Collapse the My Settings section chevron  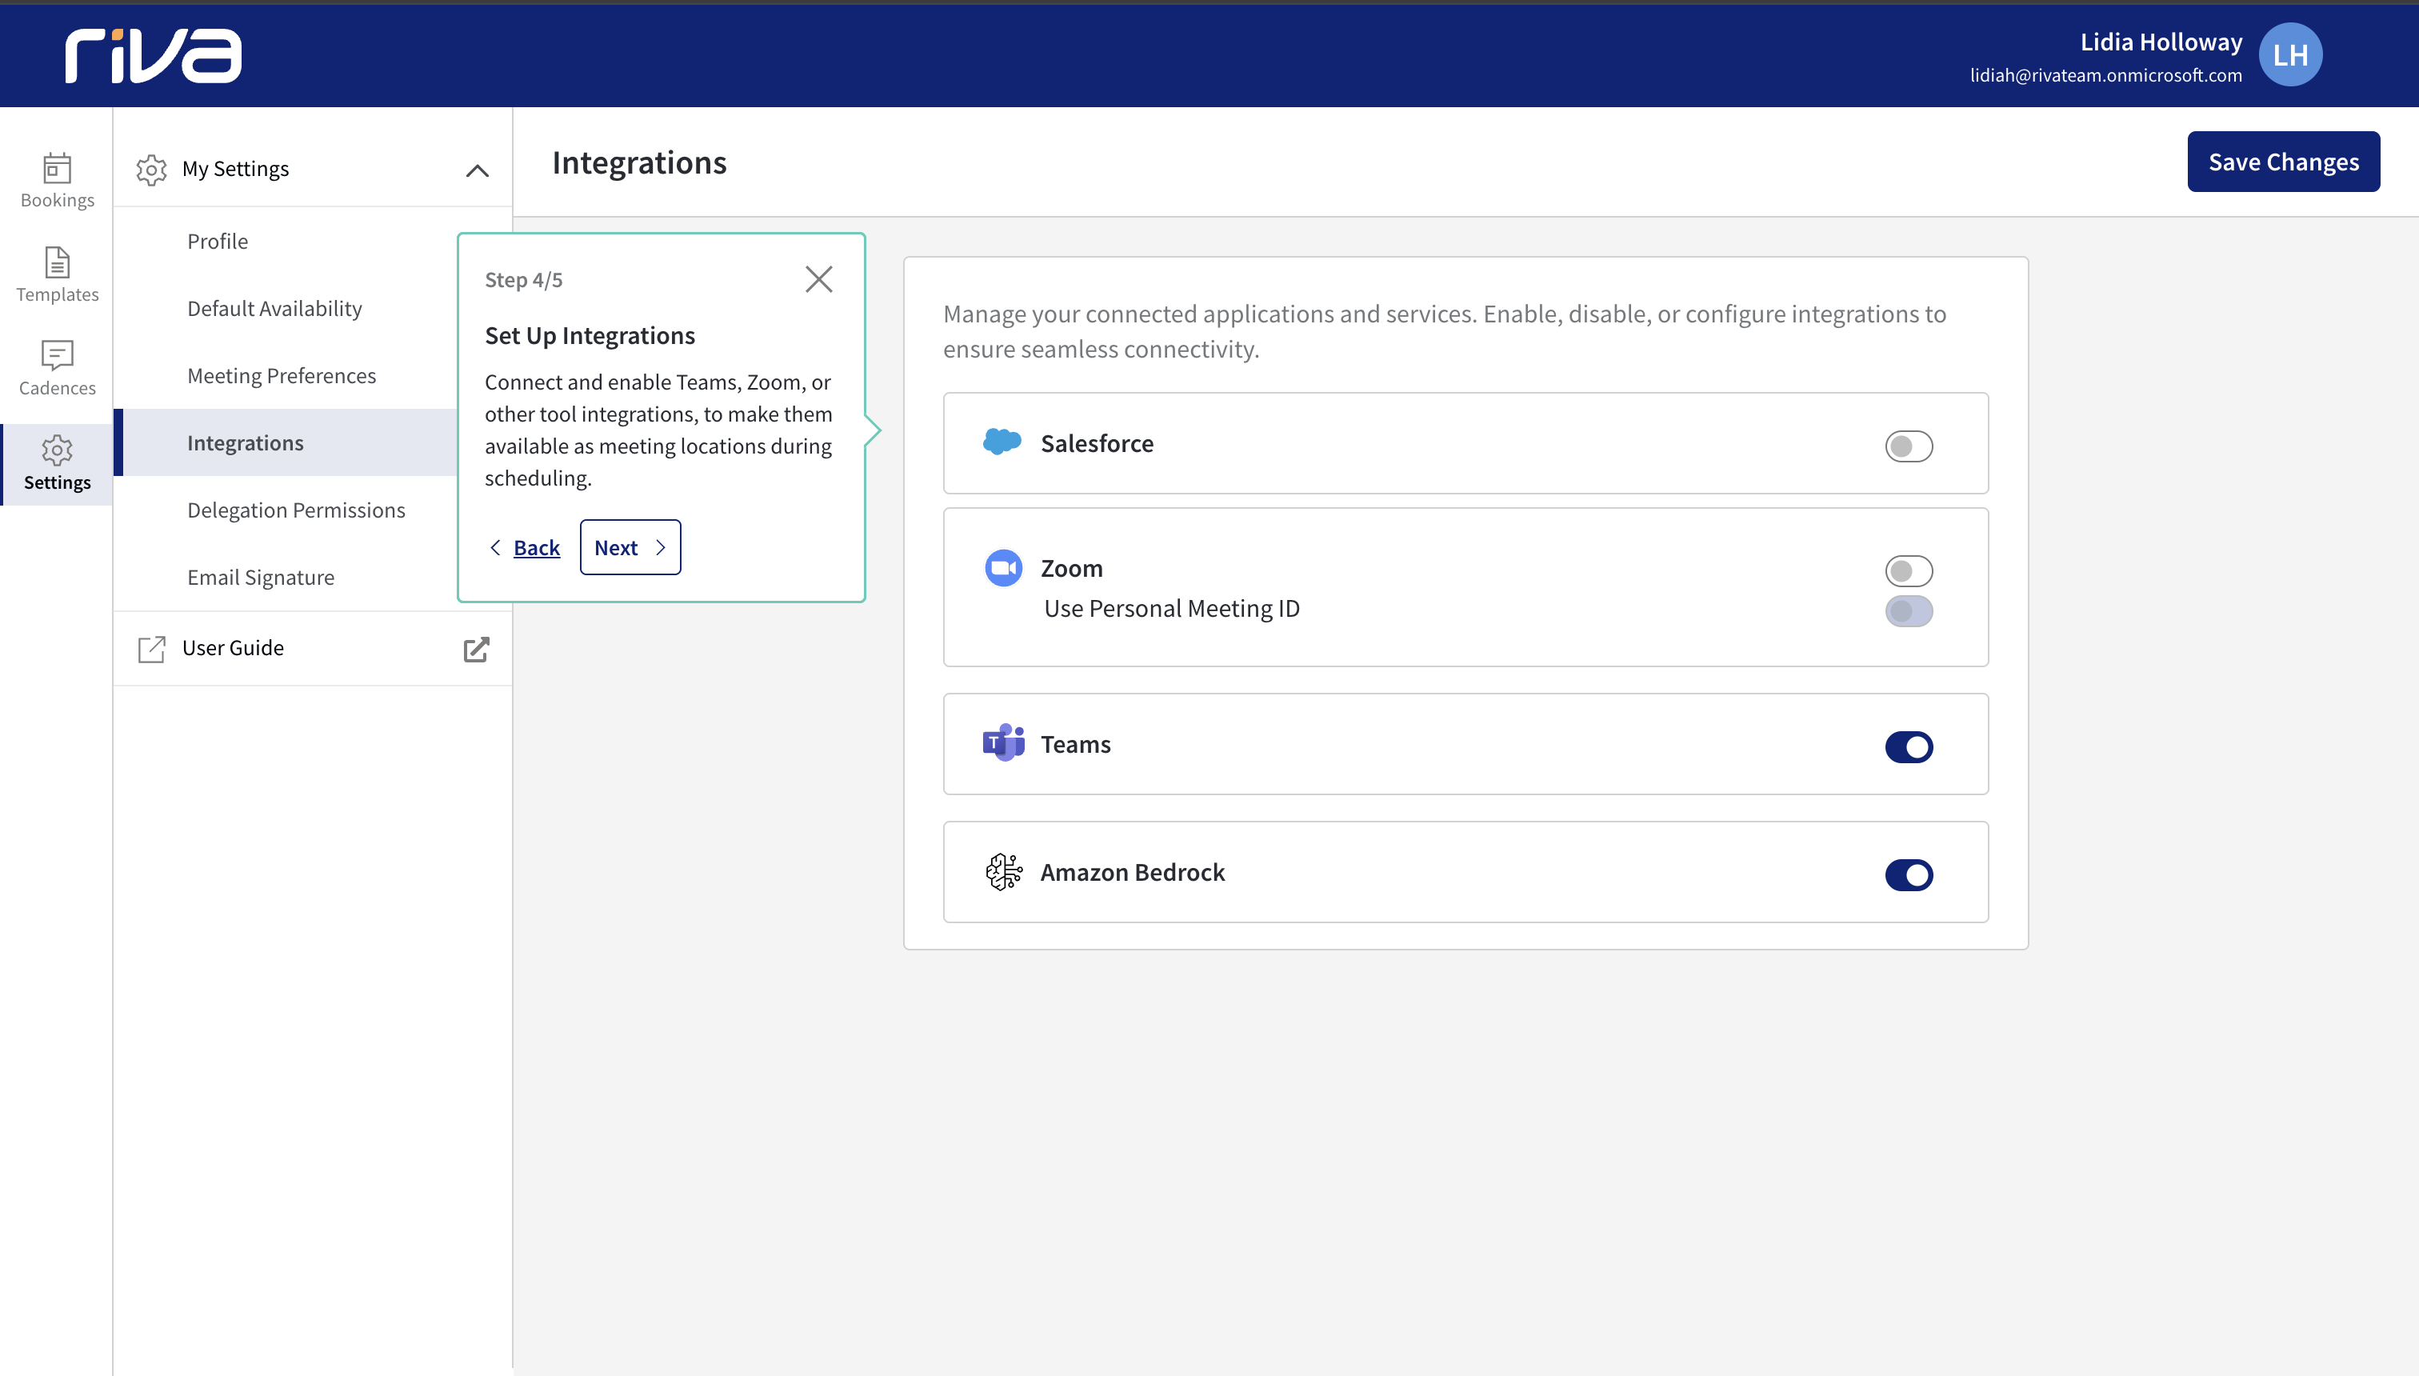[478, 170]
